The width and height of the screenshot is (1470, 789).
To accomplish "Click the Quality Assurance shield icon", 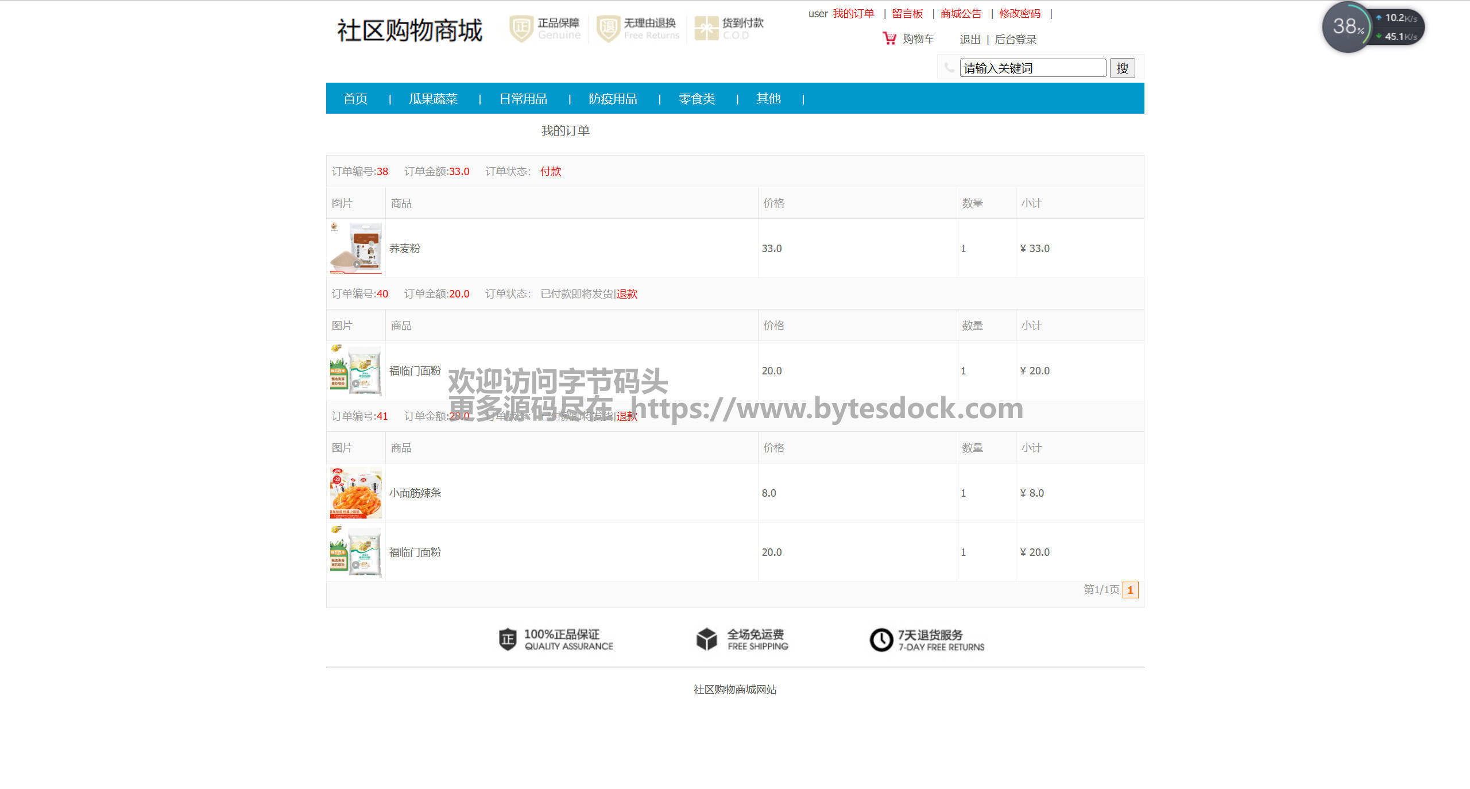I will tap(508, 639).
